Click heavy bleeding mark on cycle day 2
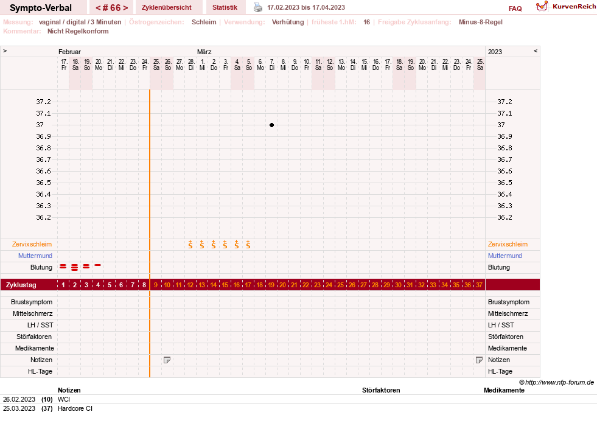The width and height of the screenshot is (597, 426). tap(75, 267)
